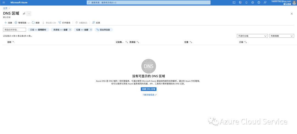Launch Cloud Shell from the top bar
Image resolution: width=297 pixels, height=134 pixels.
tap(234, 2)
